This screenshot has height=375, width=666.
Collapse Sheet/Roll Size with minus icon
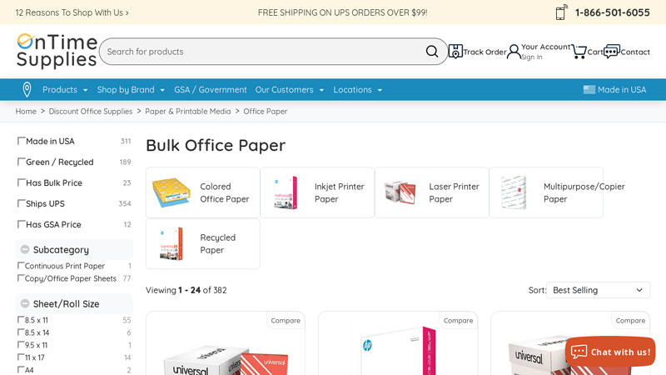point(25,303)
